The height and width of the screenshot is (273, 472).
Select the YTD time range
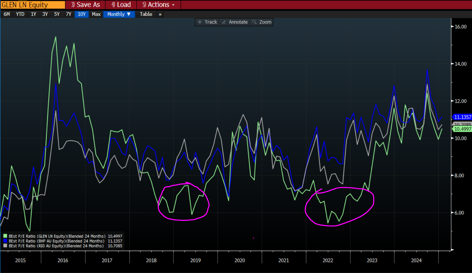(x=20, y=14)
